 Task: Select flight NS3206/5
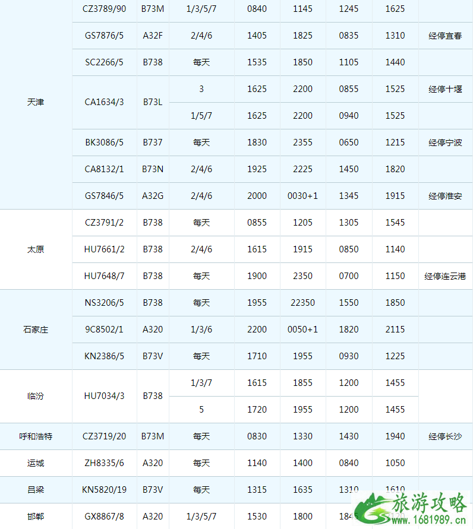(x=104, y=303)
